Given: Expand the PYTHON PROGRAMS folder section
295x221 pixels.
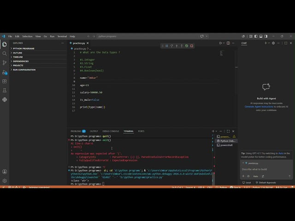Looking at the screenshot, I should [x=38, y=48].
